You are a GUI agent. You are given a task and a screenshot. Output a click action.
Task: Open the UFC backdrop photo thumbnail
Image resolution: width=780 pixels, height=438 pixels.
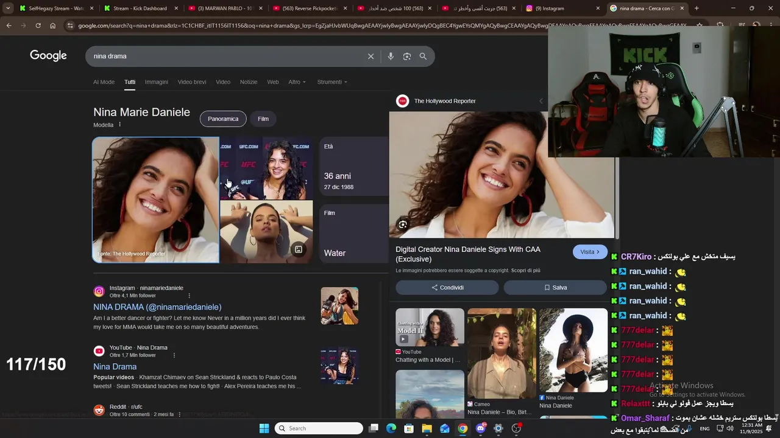266,168
